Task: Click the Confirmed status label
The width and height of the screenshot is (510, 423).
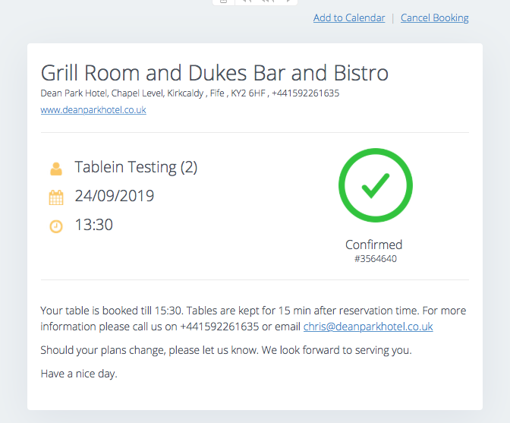Action: coord(373,245)
